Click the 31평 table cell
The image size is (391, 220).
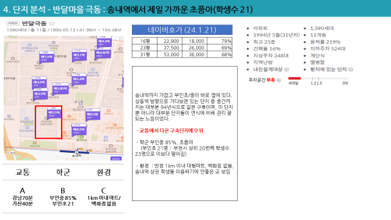145,54
